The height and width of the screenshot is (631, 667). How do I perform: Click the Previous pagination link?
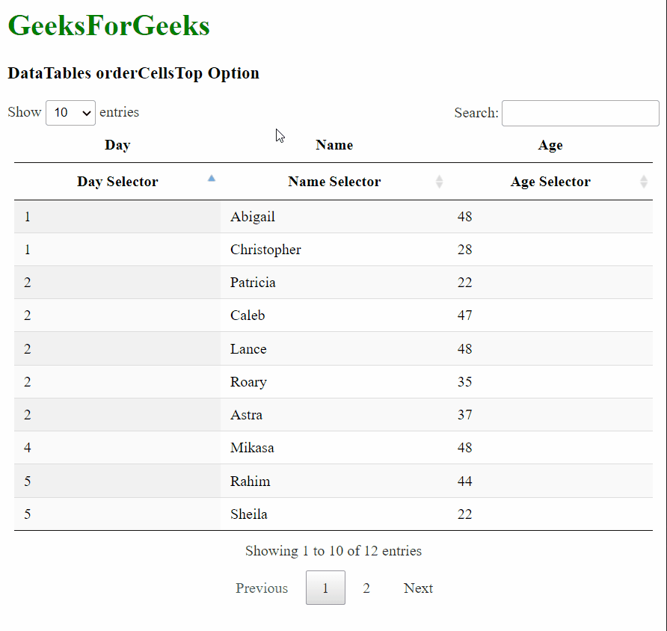pos(262,588)
